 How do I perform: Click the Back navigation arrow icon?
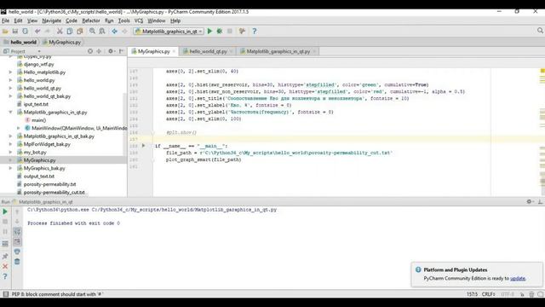[114, 32]
